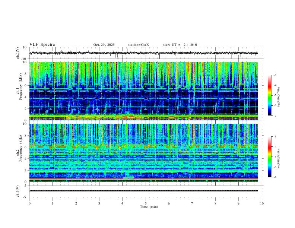The height and width of the screenshot is (228, 295).
Task: Click the "-5" tick on ch.1 colorbar
Action: click(x=275, y=95)
